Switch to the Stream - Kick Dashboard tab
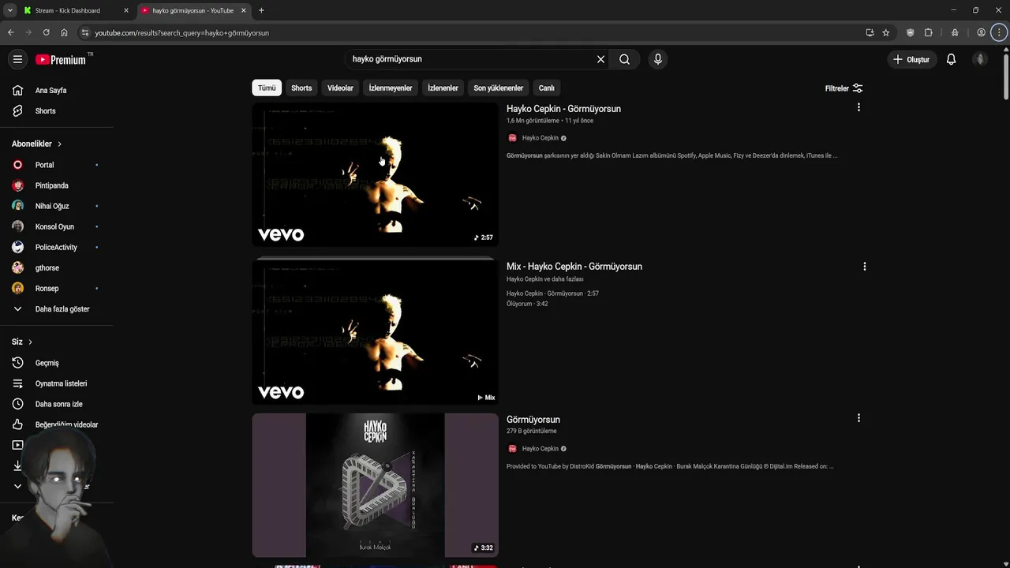Viewport: 1010px width, 568px height. coord(68,10)
